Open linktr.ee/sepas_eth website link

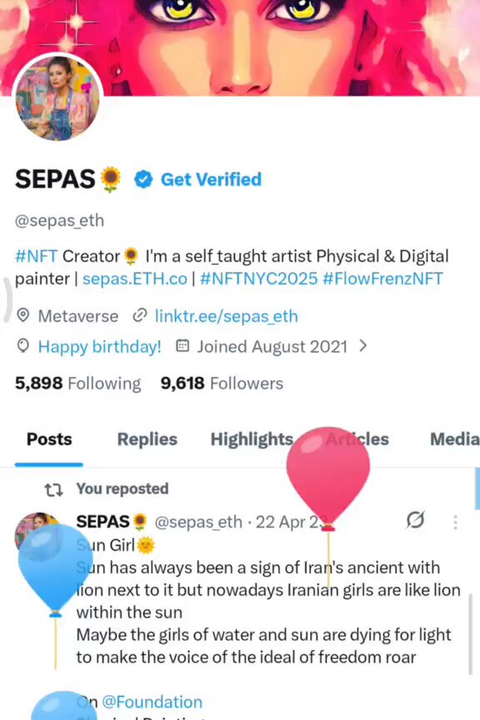(226, 317)
